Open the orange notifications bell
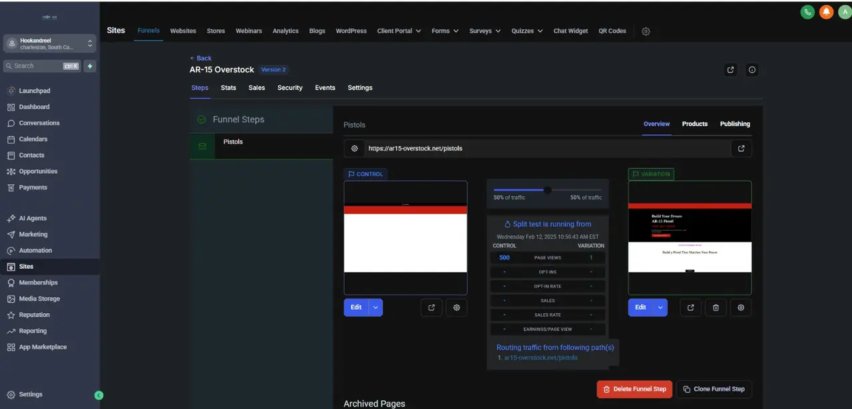The image size is (852, 409). click(x=826, y=11)
